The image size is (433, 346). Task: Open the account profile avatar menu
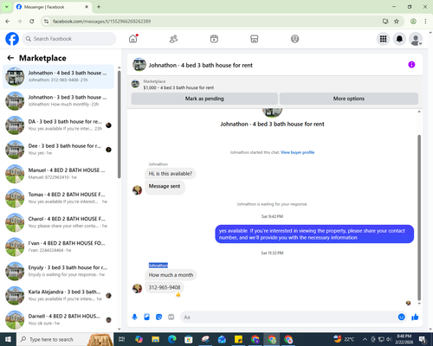pyautogui.click(x=416, y=39)
